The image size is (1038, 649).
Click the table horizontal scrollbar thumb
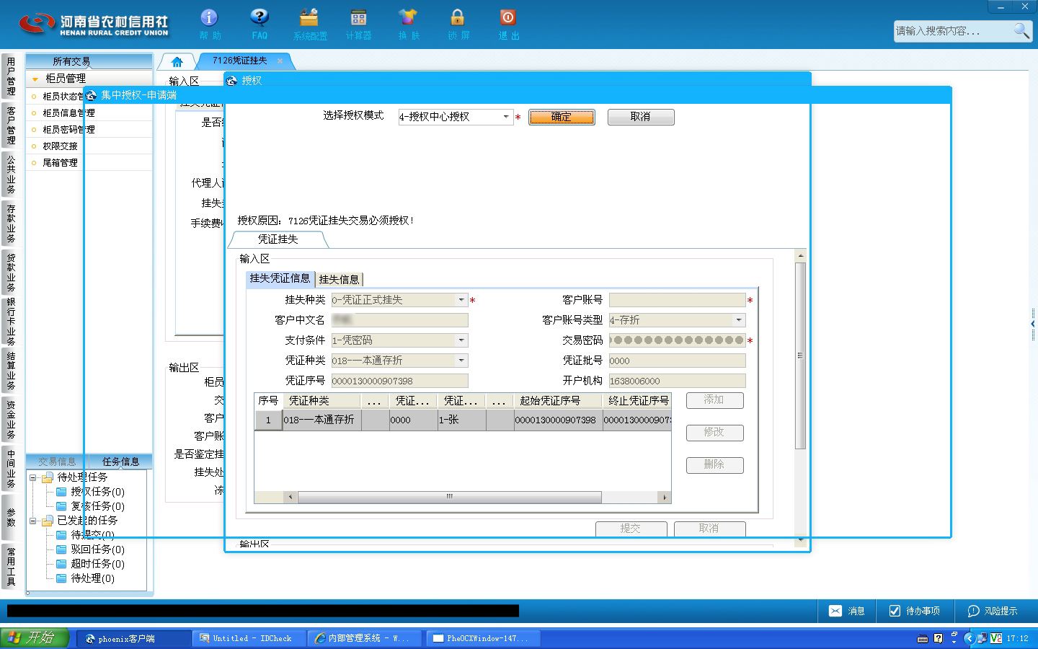click(x=449, y=497)
